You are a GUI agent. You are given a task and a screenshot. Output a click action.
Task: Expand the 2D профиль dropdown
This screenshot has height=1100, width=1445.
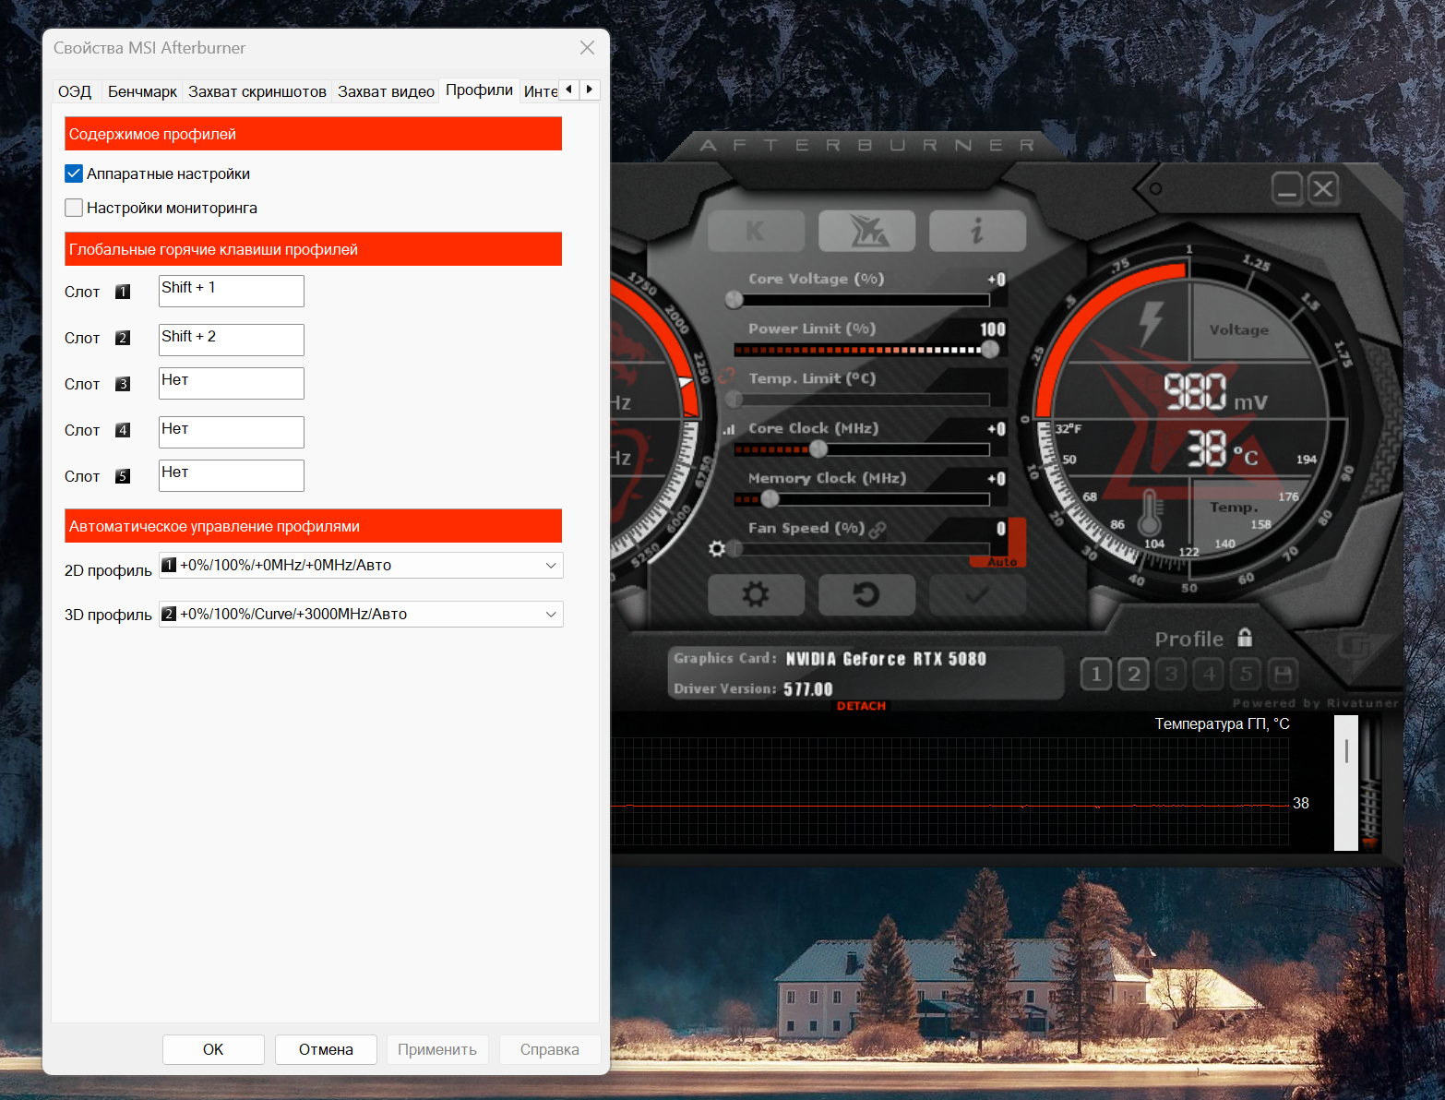pyautogui.click(x=362, y=565)
